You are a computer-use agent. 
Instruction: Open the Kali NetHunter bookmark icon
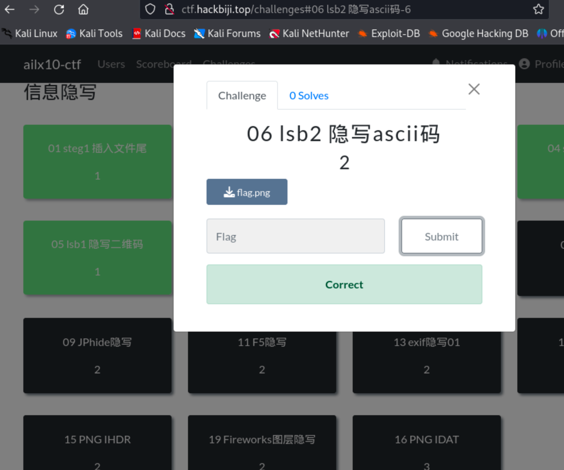coord(274,34)
